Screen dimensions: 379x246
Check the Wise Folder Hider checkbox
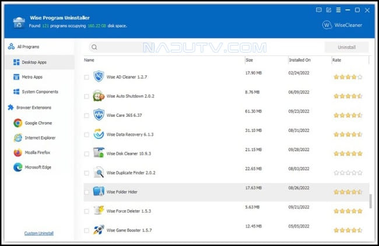pos(86,192)
